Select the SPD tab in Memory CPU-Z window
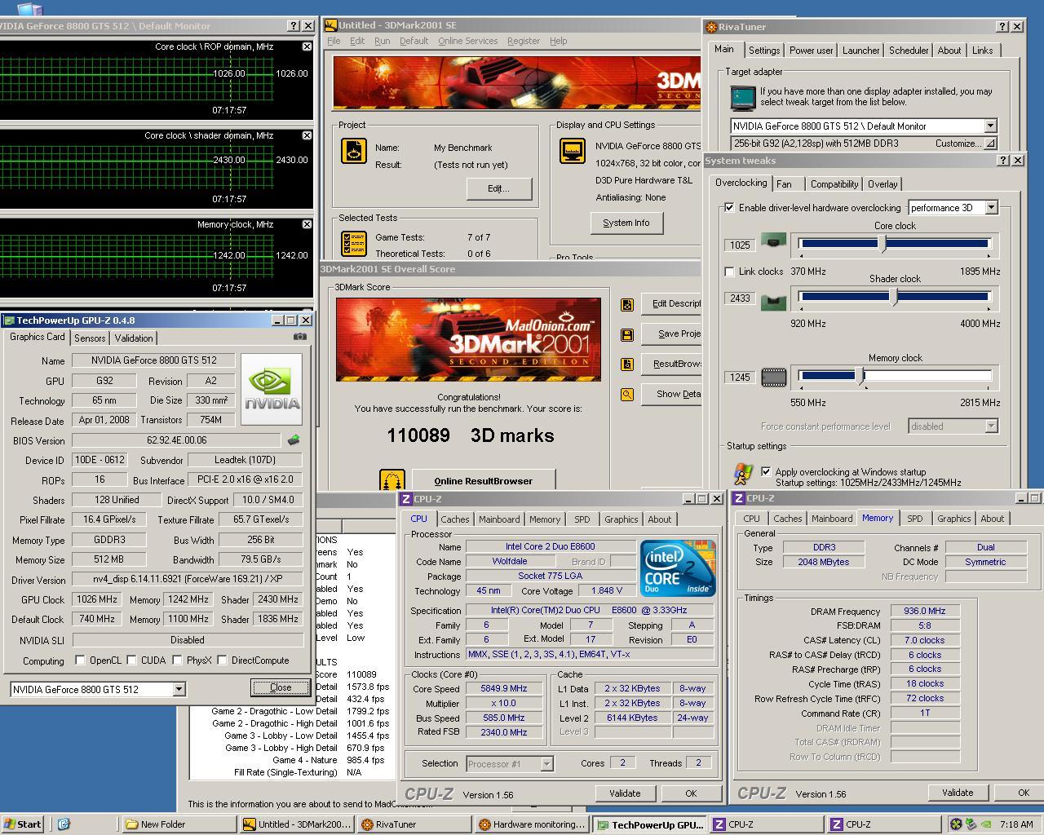The image size is (1044, 835). pyautogui.click(x=915, y=519)
